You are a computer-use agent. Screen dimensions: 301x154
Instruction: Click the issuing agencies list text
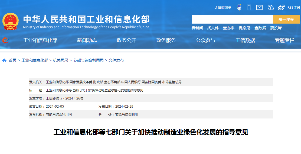click(114, 82)
